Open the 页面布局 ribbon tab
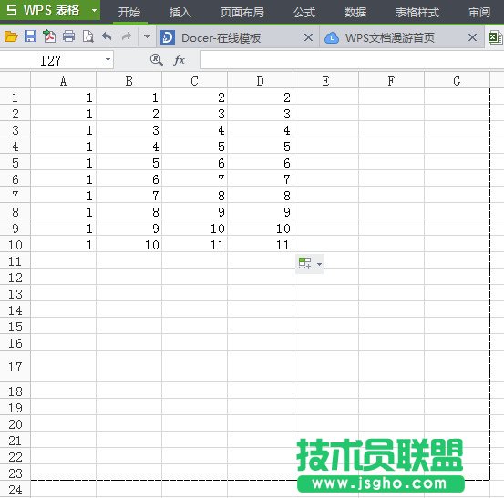This screenshot has height=498, width=504. 242,12
